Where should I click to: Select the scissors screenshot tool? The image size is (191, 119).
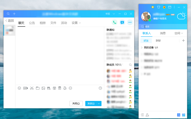coord(32,88)
